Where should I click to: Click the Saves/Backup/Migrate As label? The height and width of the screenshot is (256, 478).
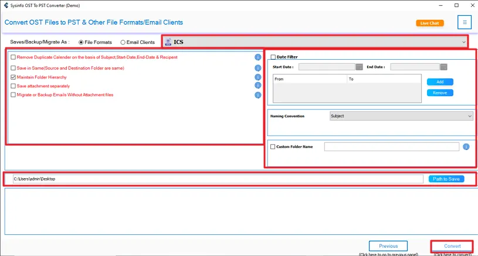(x=40, y=42)
